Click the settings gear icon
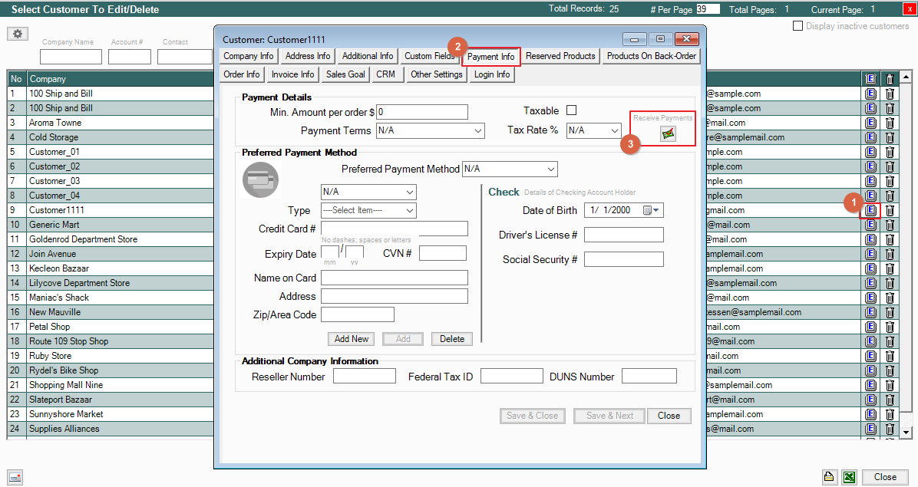 click(x=18, y=35)
